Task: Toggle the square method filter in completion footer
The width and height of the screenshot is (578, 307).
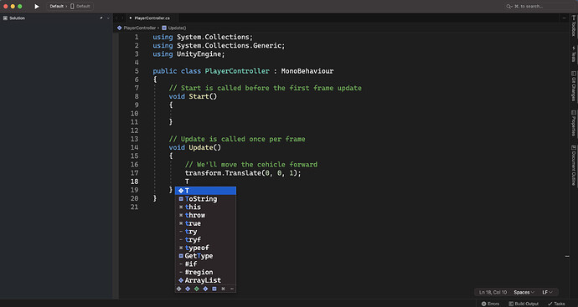Action: tap(214, 289)
